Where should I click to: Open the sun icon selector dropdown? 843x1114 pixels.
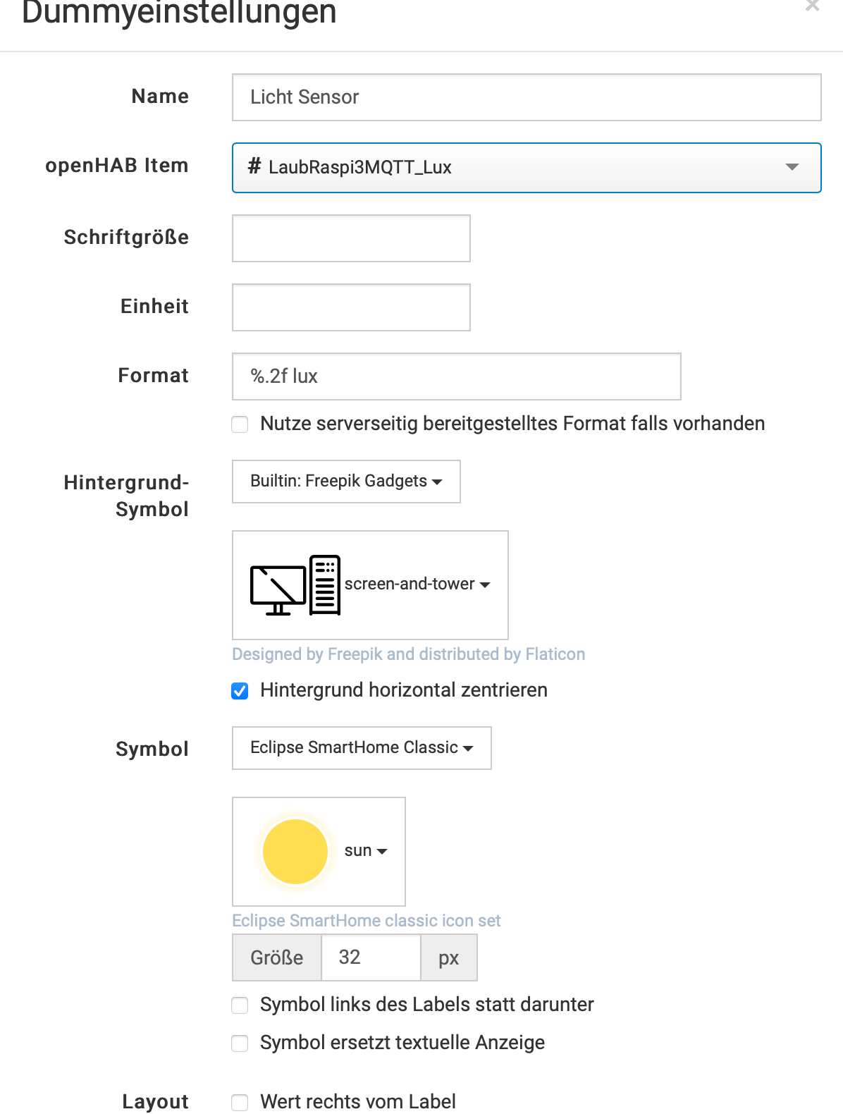tap(366, 851)
